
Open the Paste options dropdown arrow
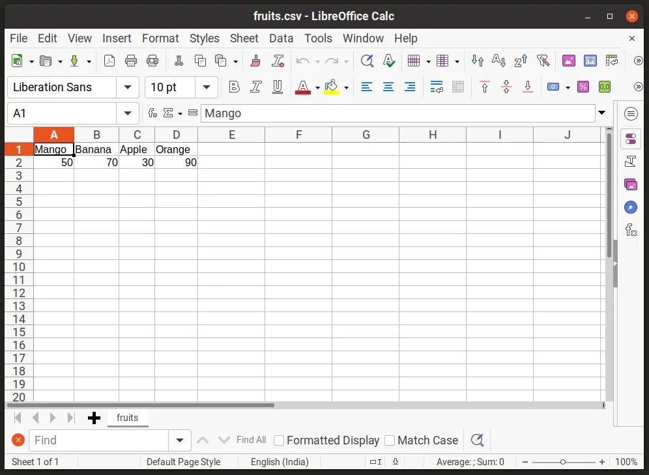[235, 61]
